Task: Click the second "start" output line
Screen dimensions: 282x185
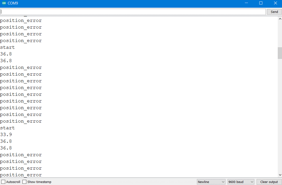Action: [8, 128]
